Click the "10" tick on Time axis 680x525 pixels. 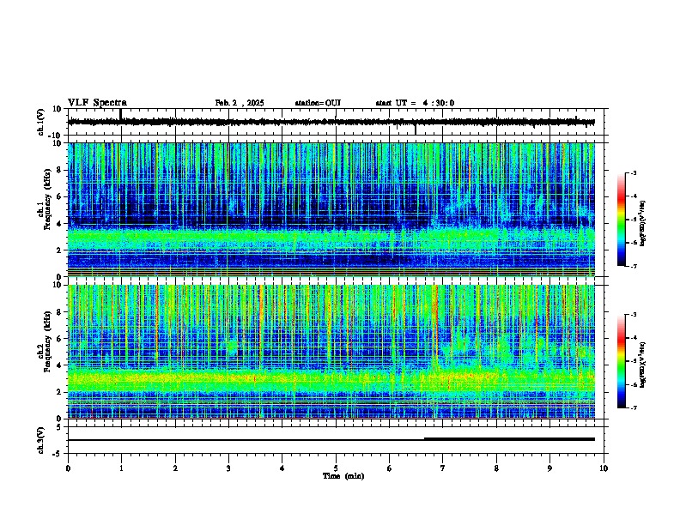click(604, 468)
